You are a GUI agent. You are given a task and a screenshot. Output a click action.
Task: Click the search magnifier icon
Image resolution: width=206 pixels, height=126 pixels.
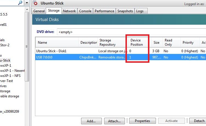point(20,3)
